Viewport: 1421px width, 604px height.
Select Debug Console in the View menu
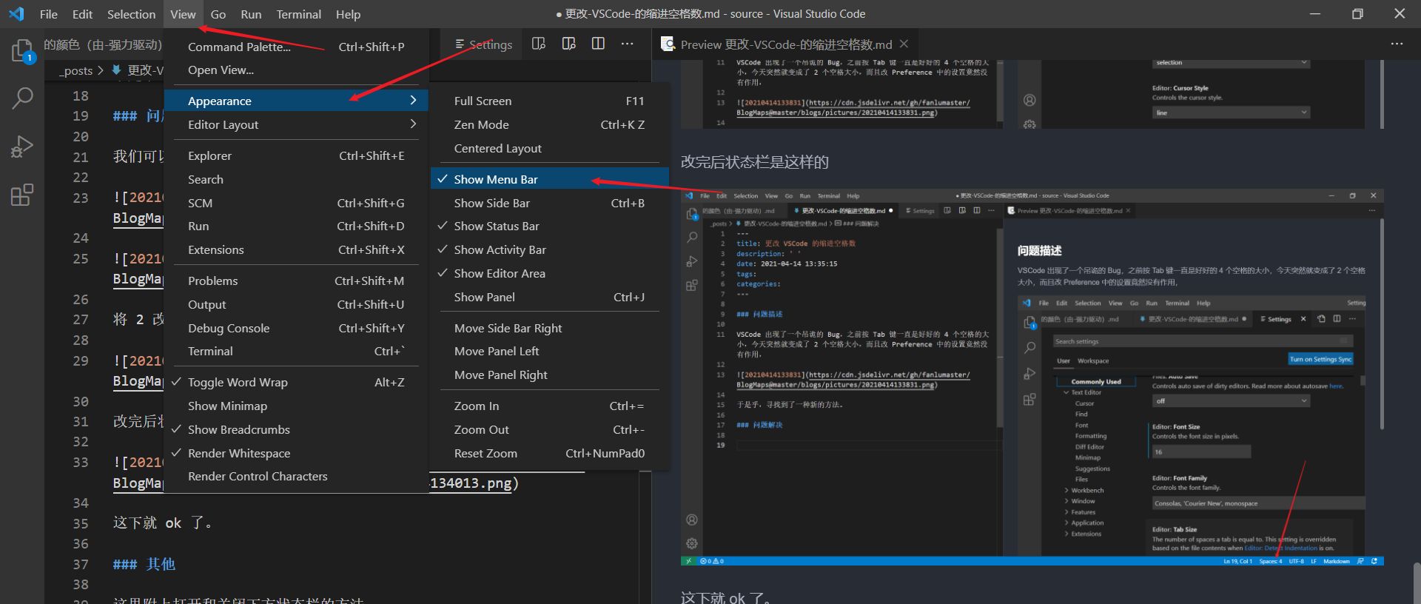click(296, 328)
